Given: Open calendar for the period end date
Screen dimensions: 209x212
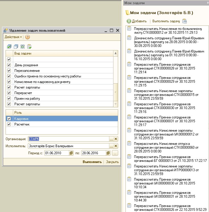Looking at the screenshot, I should tap(108, 153).
